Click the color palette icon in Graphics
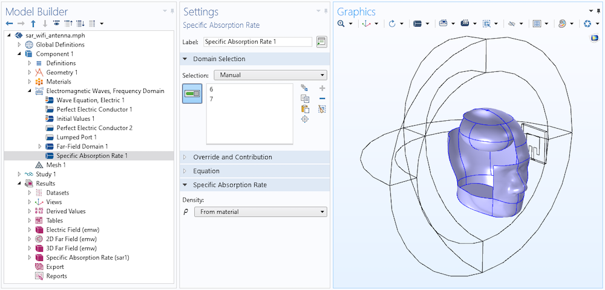The width and height of the screenshot is (605, 290). click(562, 24)
